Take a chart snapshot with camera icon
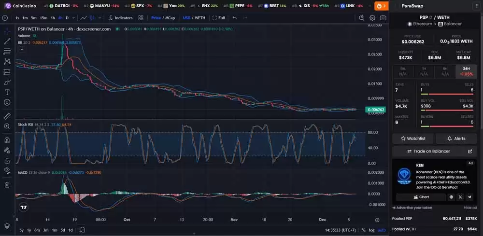Image resolution: width=483 pixels, height=236 pixels. tap(383, 18)
